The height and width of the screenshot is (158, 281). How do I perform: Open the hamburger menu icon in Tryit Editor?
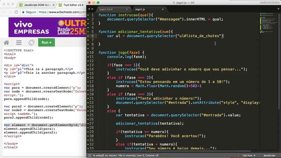(19, 43)
